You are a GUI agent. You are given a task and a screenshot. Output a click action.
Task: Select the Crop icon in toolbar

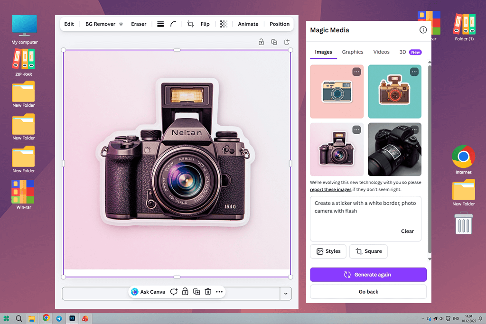pos(190,24)
